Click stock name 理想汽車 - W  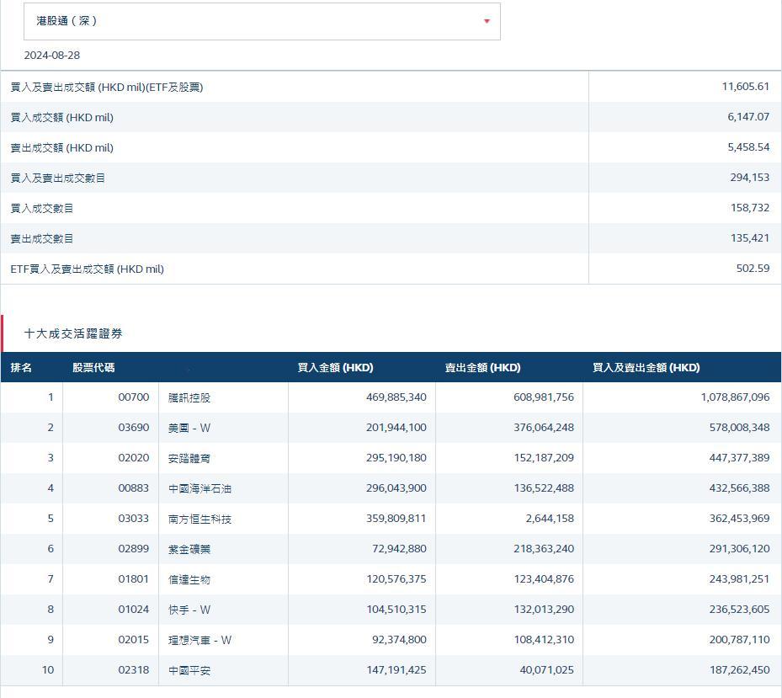tap(199, 640)
